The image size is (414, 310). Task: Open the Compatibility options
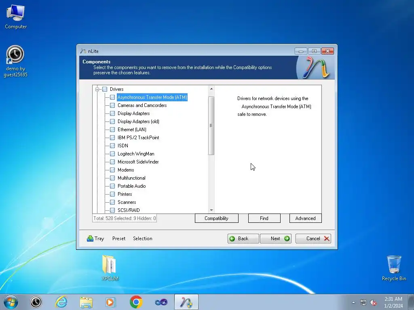click(217, 218)
